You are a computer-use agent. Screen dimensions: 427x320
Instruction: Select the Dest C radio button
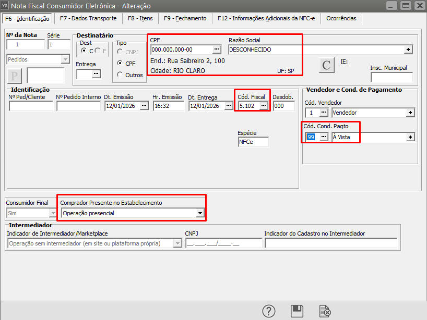pyautogui.click(x=84, y=51)
